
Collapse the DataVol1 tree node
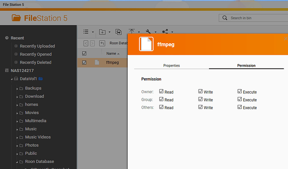12,79
